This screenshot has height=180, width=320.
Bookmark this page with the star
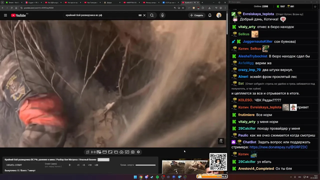183,8
